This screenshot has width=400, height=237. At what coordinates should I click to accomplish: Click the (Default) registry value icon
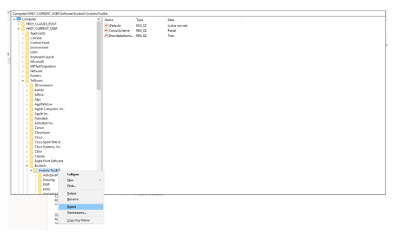106,26
